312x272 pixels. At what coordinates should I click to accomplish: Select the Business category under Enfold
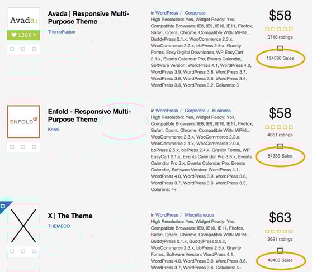(221, 111)
